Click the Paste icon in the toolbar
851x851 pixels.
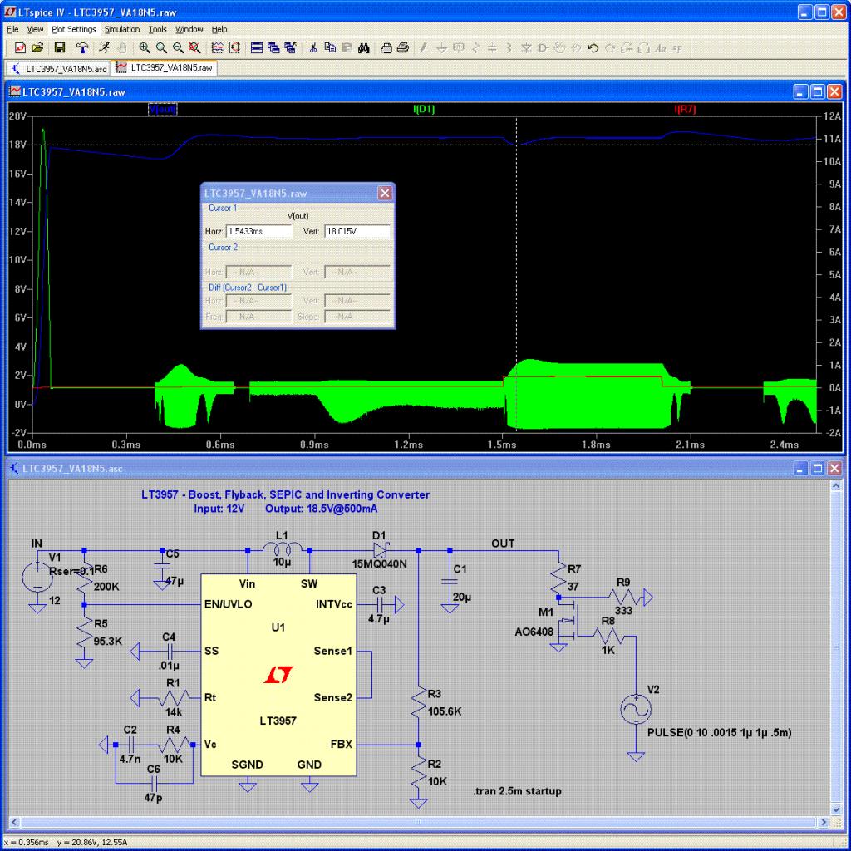[x=347, y=47]
